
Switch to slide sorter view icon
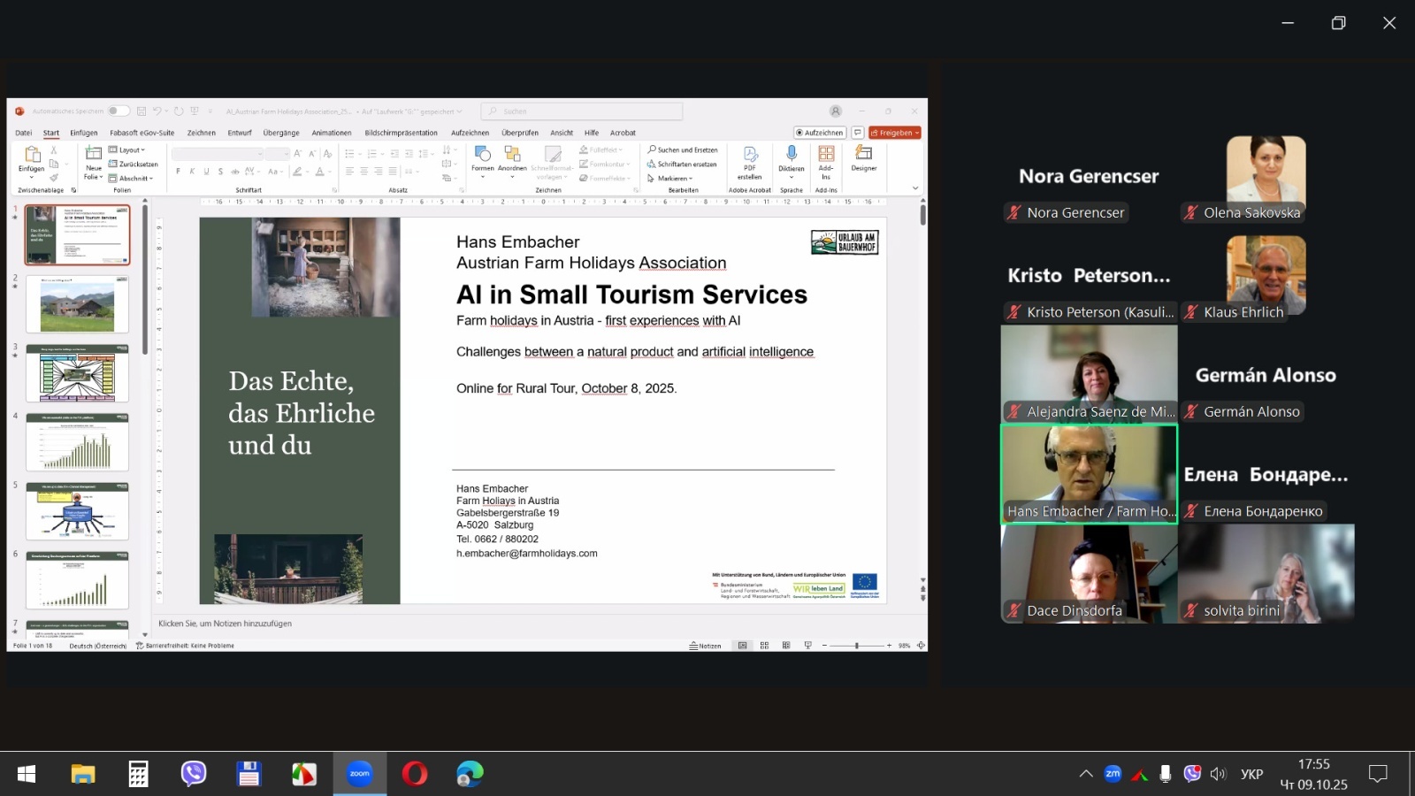click(764, 646)
